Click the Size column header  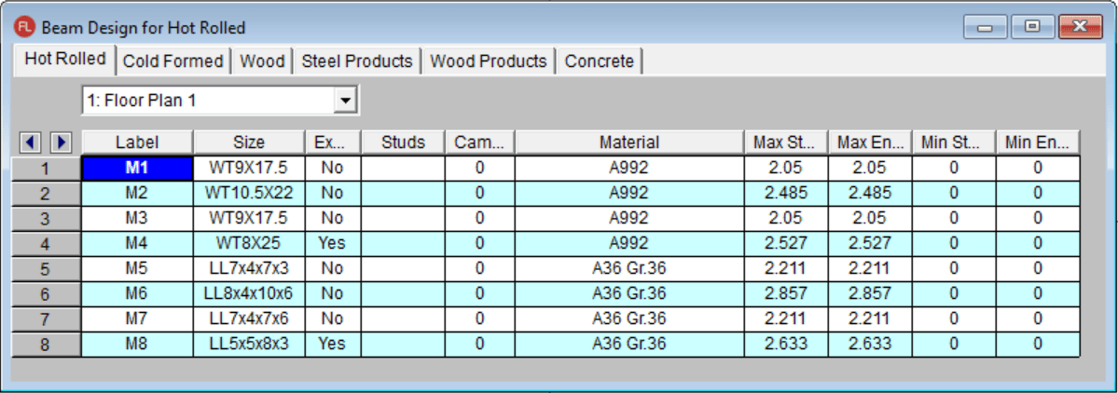click(249, 142)
